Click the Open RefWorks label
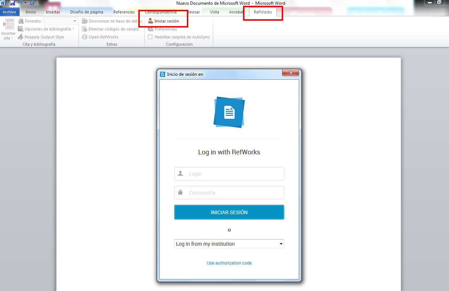The width and height of the screenshot is (449, 291). (x=104, y=37)
